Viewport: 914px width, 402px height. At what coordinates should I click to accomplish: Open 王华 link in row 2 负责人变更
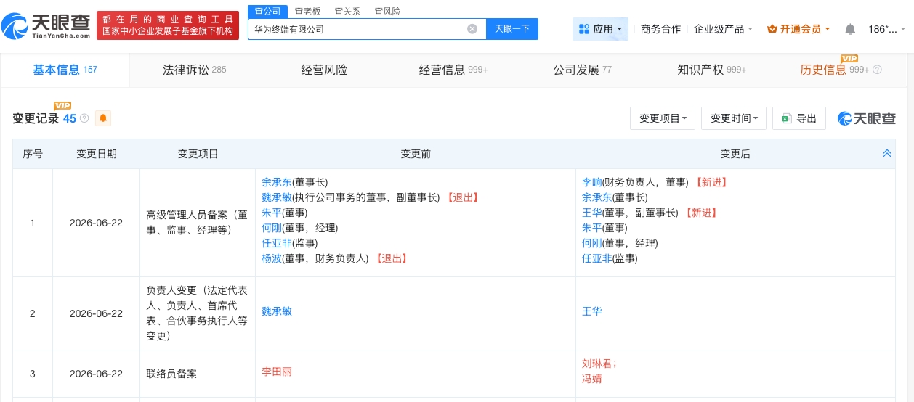point(592,311)
